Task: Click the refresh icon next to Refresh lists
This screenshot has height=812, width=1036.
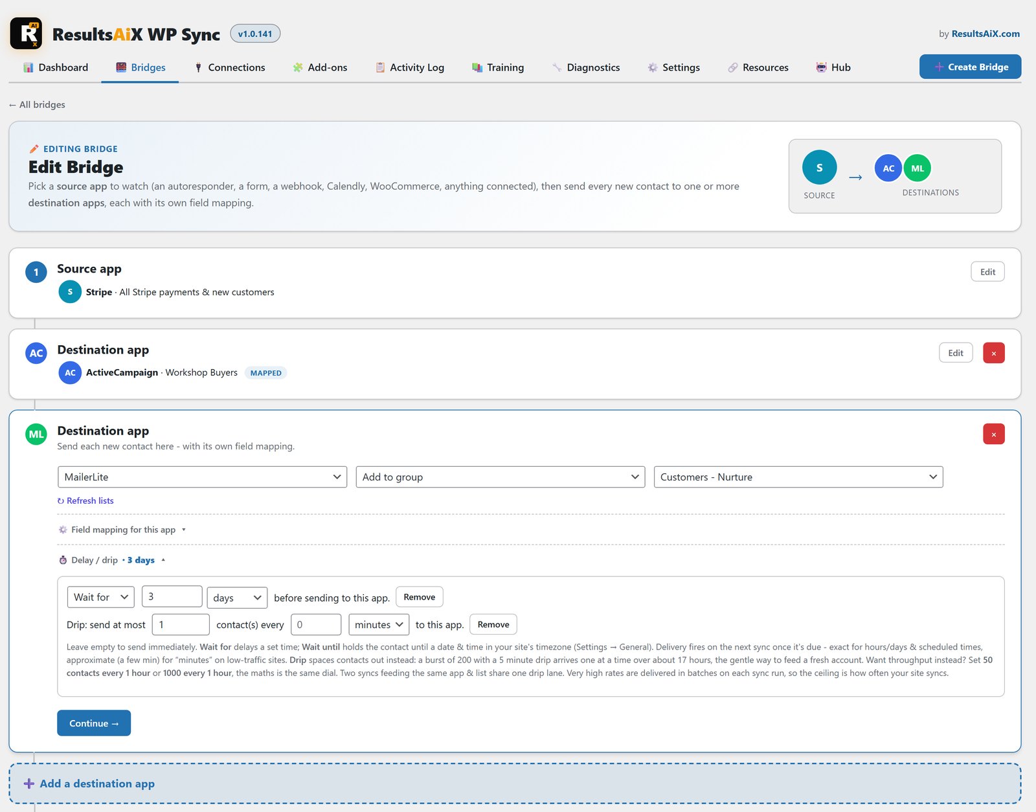Action: (x=61, y=501)
